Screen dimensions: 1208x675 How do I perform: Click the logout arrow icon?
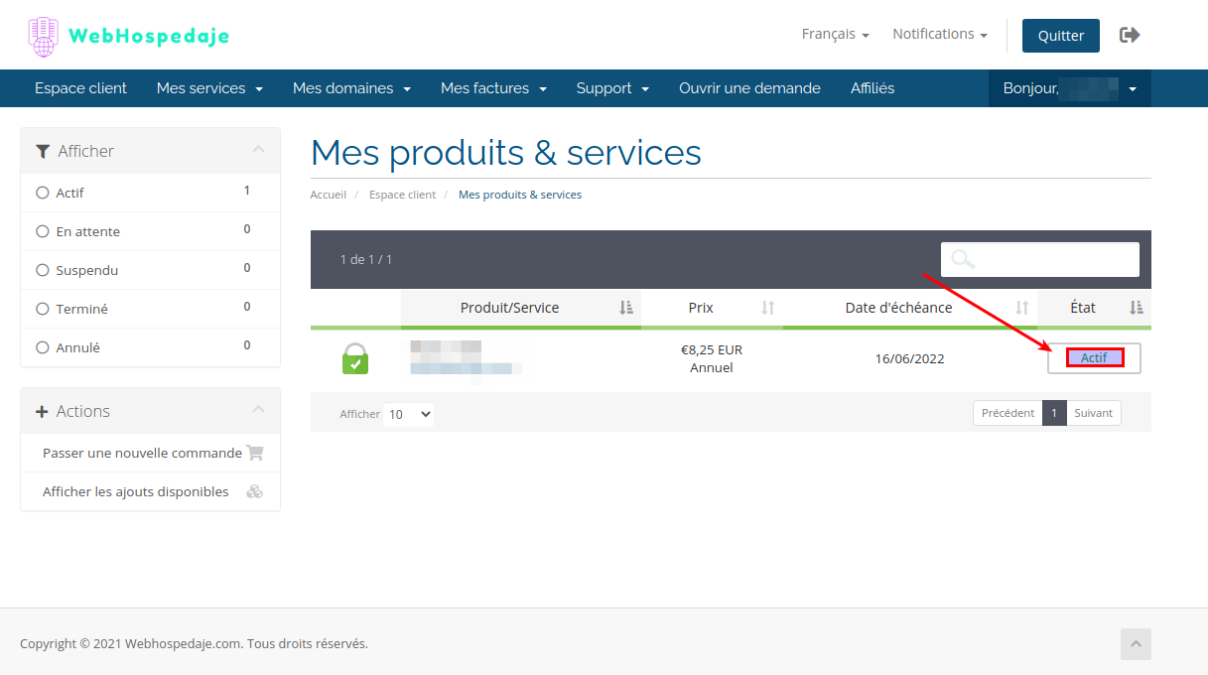pos(1130,35)
